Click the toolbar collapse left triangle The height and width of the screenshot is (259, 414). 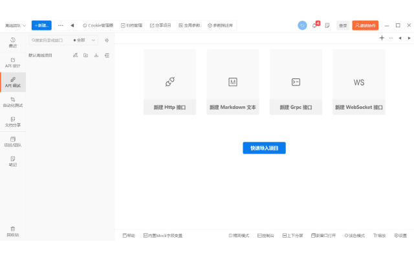click(x=72, y=25)
